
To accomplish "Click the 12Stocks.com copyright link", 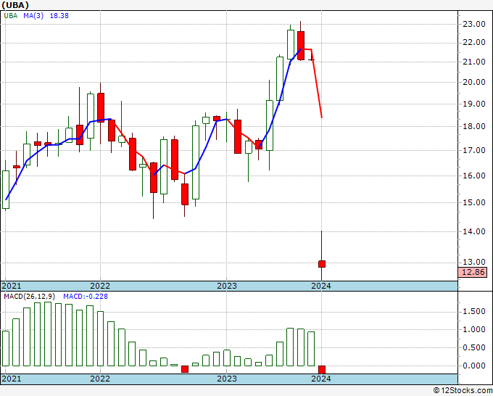I will [x=463, y=391].
